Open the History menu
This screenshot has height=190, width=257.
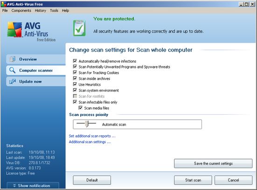coord(40,10)
